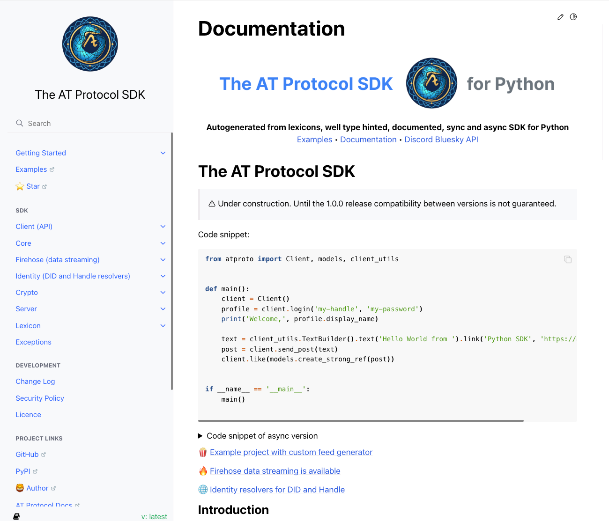Viewport: 609px width, 521px height.
Task: Click Examples link under the banner
Action: [314, 139]
